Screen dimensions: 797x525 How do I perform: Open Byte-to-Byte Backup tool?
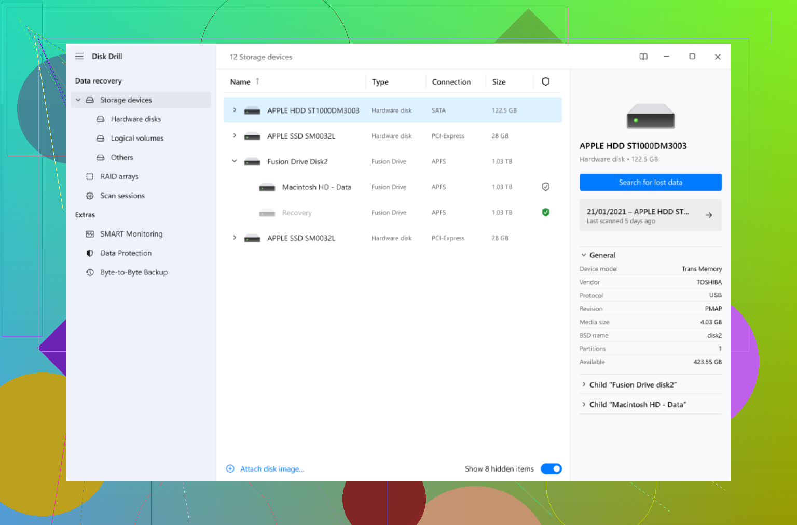tap(133, 272)
